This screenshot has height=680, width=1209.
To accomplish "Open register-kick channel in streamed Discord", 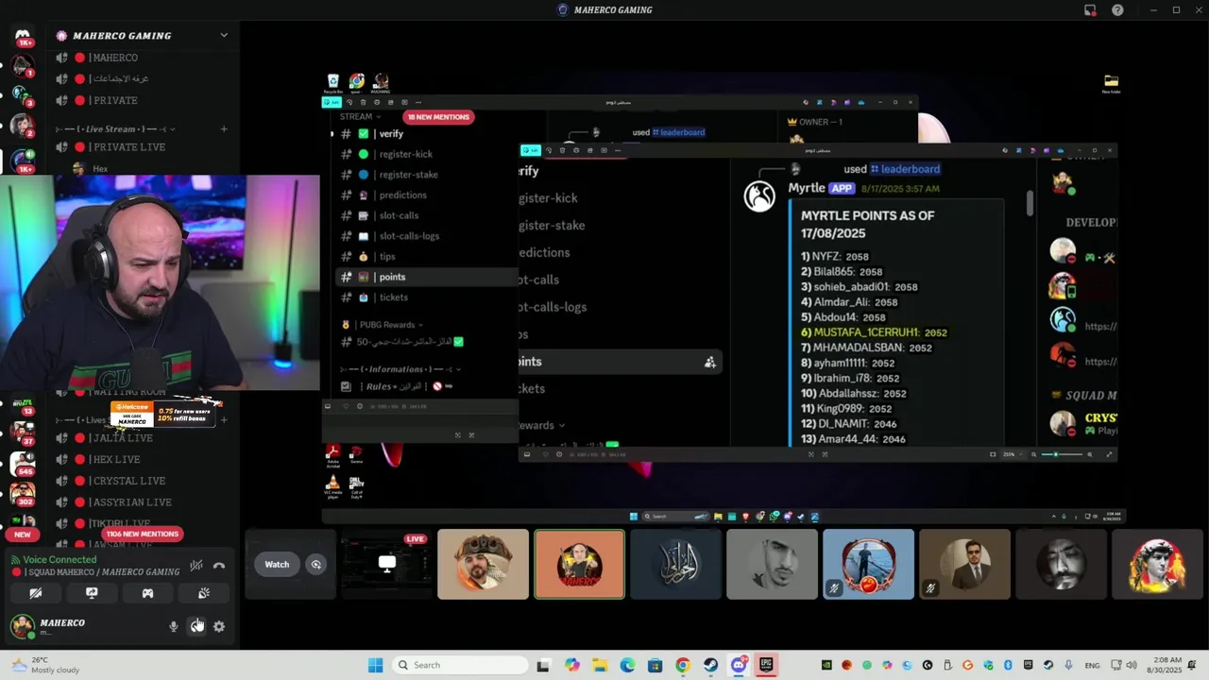I will point(406,154).
